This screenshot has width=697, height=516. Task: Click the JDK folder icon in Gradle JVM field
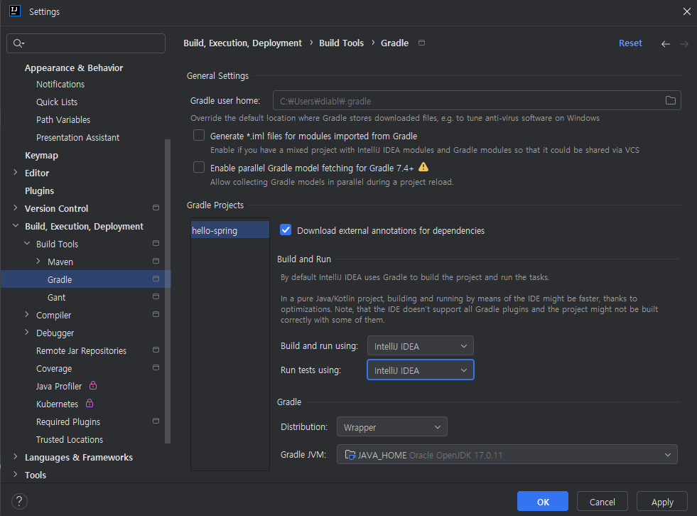(x=350, y=455)
